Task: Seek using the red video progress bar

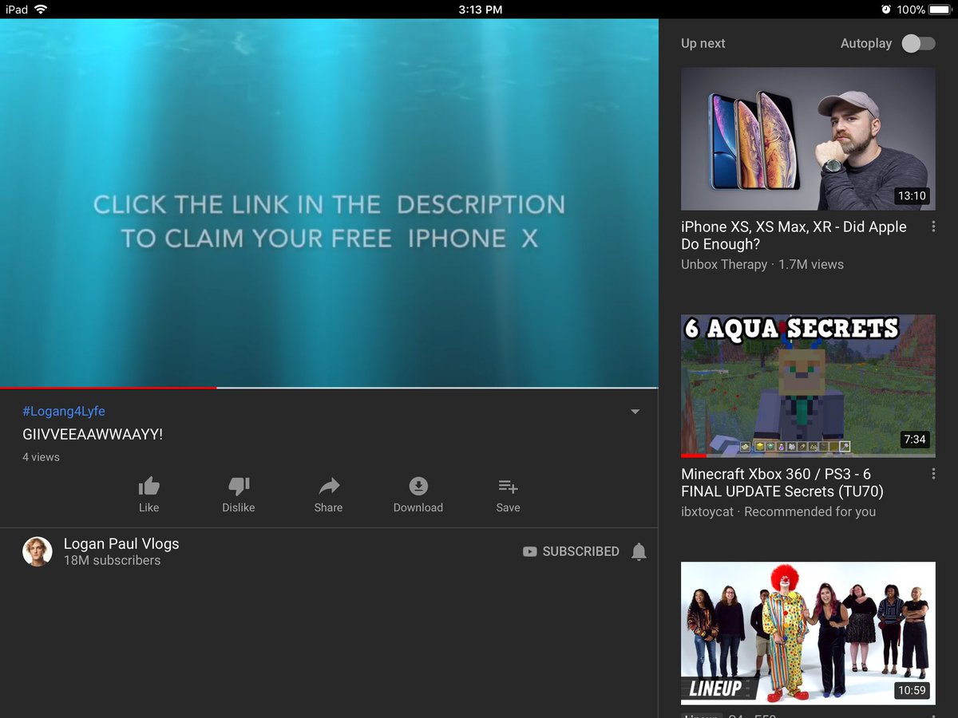Action: click(108, 388)
